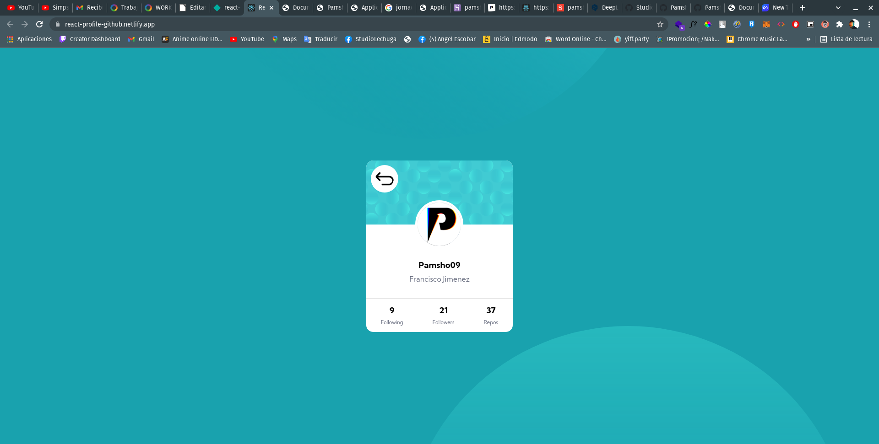Open the Creator Dashboard bookmark
This screenshot has height=444, width=879.
click(90, 39)
